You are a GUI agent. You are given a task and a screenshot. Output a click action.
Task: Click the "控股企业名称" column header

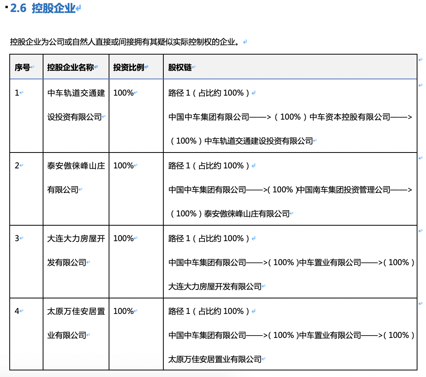[x=71, y=67]
